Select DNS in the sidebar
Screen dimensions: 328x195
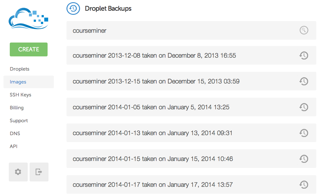coord(15,134)
